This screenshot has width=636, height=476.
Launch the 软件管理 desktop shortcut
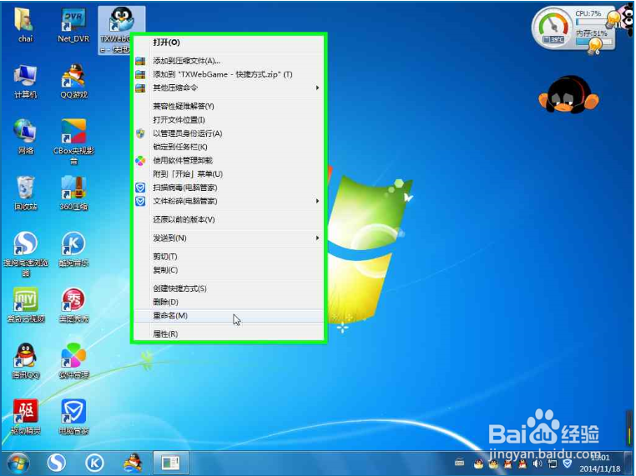click(73, 361)
